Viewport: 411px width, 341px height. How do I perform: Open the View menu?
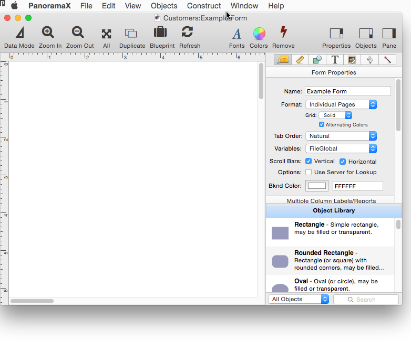coord(133,6)
